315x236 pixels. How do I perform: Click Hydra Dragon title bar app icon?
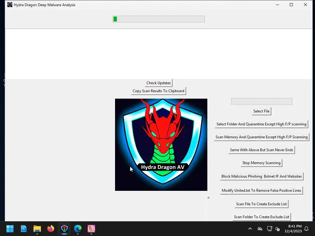(x=10, y=5)
